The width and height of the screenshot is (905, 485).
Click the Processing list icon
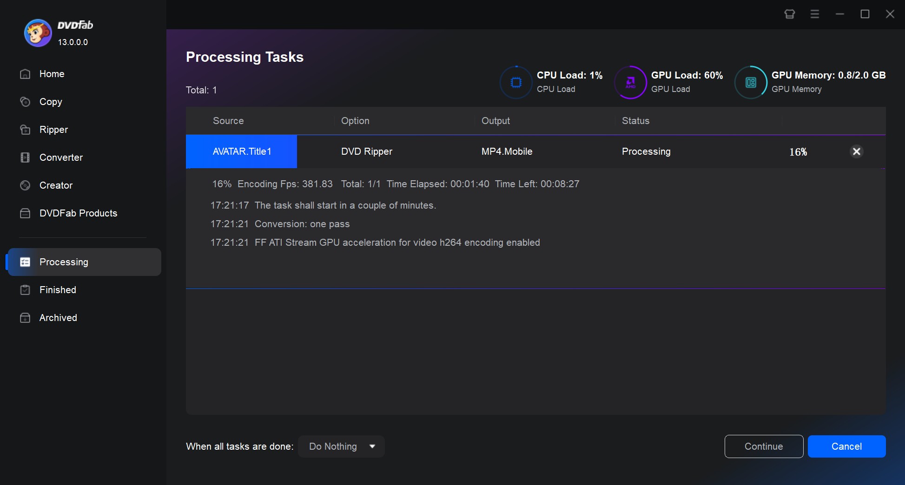click(25, 262)
